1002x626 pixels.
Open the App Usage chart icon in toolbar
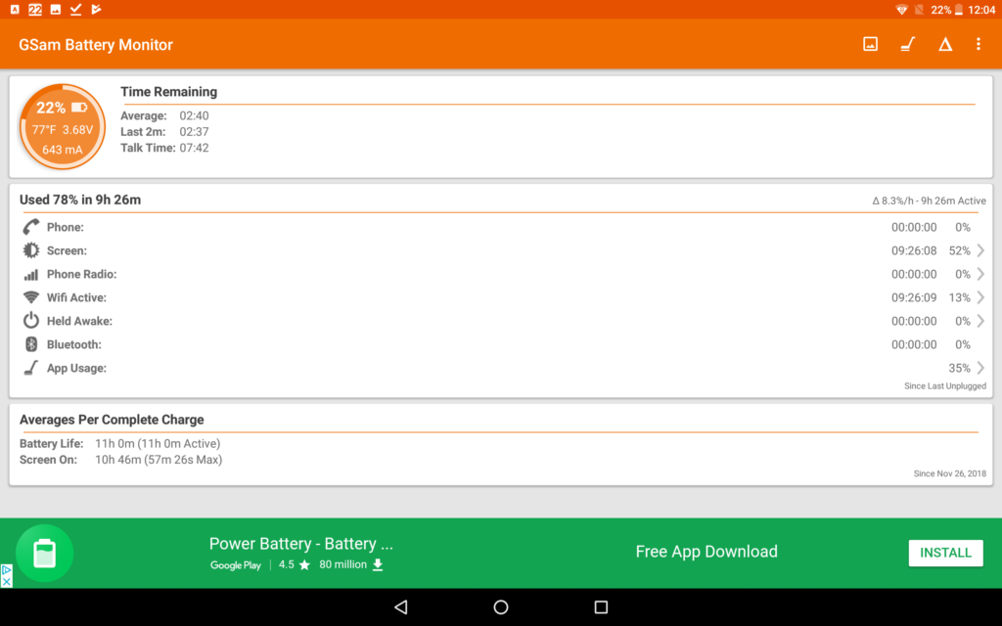[x=907, y=44]
